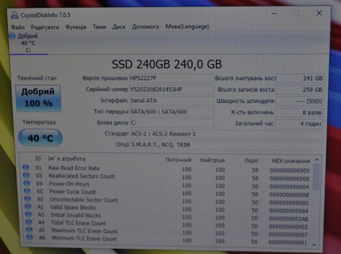341x254 pixels.
Task: Click the blue drive health circle icon
Action: 12,36
